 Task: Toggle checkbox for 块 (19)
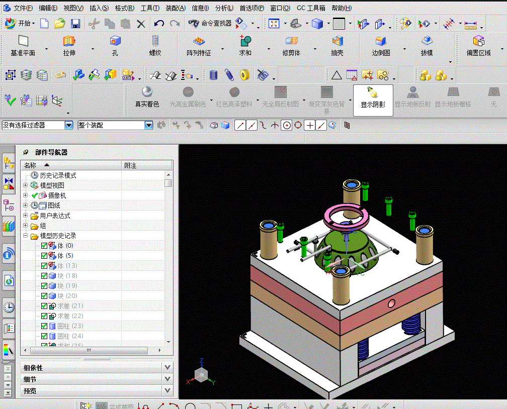[x=44, y=286]
